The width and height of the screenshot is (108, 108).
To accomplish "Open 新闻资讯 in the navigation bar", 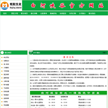I will [x=53, y=13].
